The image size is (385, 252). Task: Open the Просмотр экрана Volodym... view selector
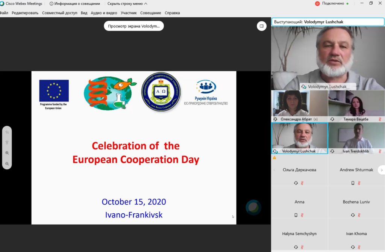134,26
